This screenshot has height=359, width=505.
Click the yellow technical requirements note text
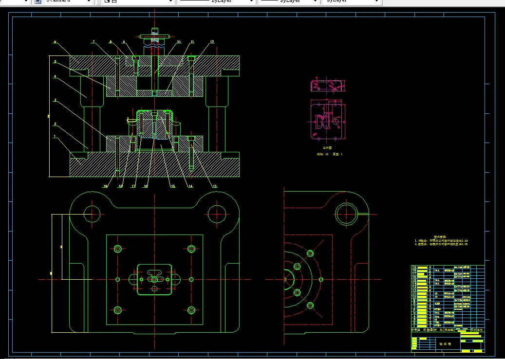click(441, 241)
